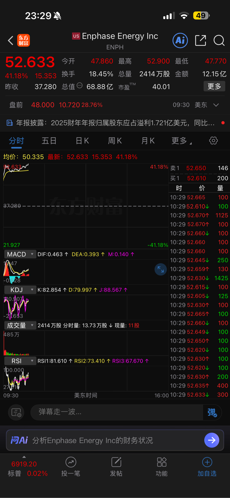Tap the share export icon

[x=200, y=40]
